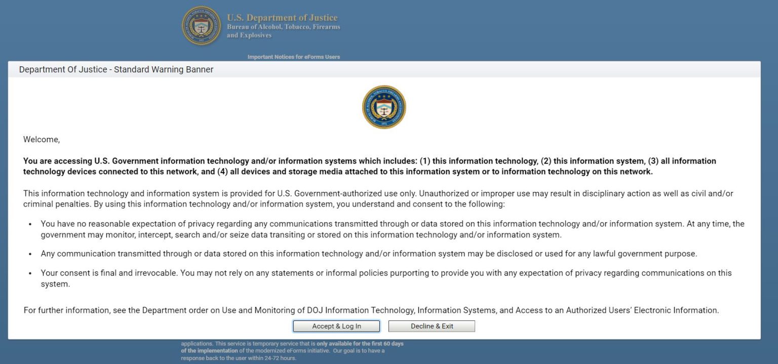Click the ATF seal inside the warning banner
The height and width of the screenshot is (364, 778).
click(384, 107)
